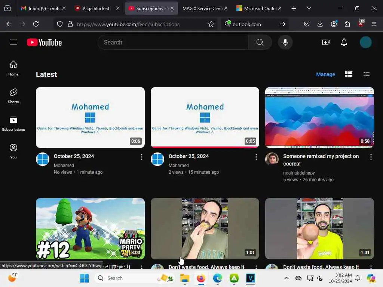The width and height of the screenshot is (383, 287).
Task: Play the 0:06 Mohamed video thumbnail
Action: [90, 117]
